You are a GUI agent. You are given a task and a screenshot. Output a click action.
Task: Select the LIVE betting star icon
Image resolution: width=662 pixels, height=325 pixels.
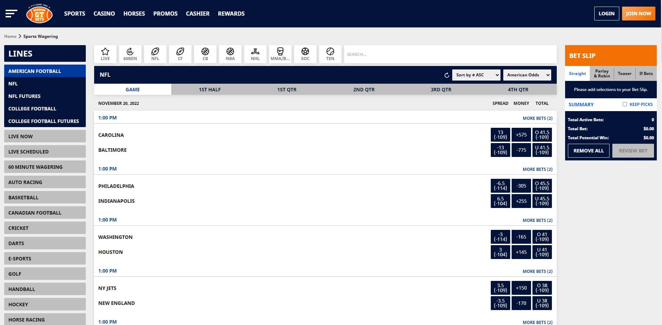click(105, 54)
